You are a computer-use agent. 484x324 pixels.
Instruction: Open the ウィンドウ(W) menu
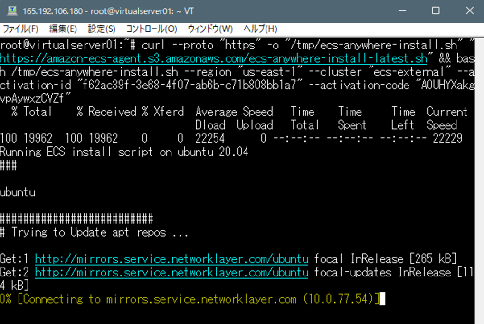[x=210, y=29]
